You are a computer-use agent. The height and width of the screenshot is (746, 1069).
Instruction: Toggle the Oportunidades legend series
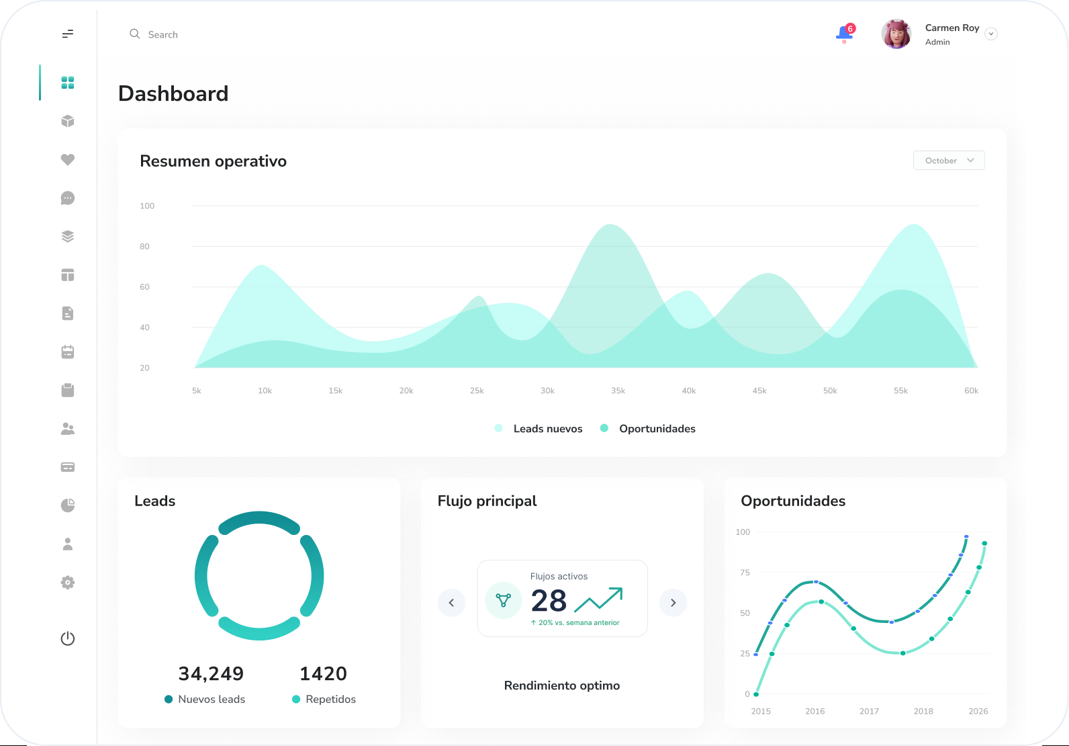[x=648, y=428]
